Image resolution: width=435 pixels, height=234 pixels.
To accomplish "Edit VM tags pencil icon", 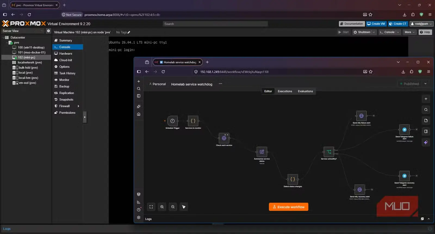I will [129, 32].
